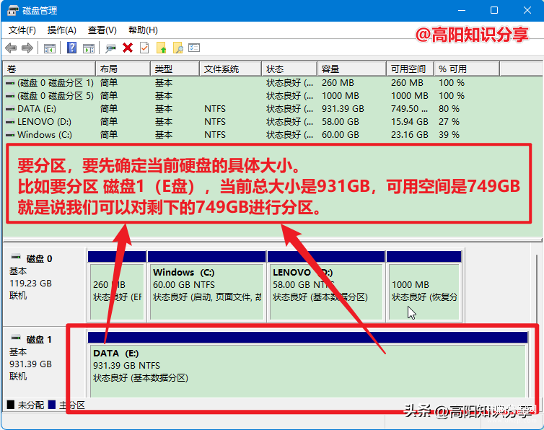Screen dimensions: 544x430
Task: Click the red X delete icon
Action: 128,48
